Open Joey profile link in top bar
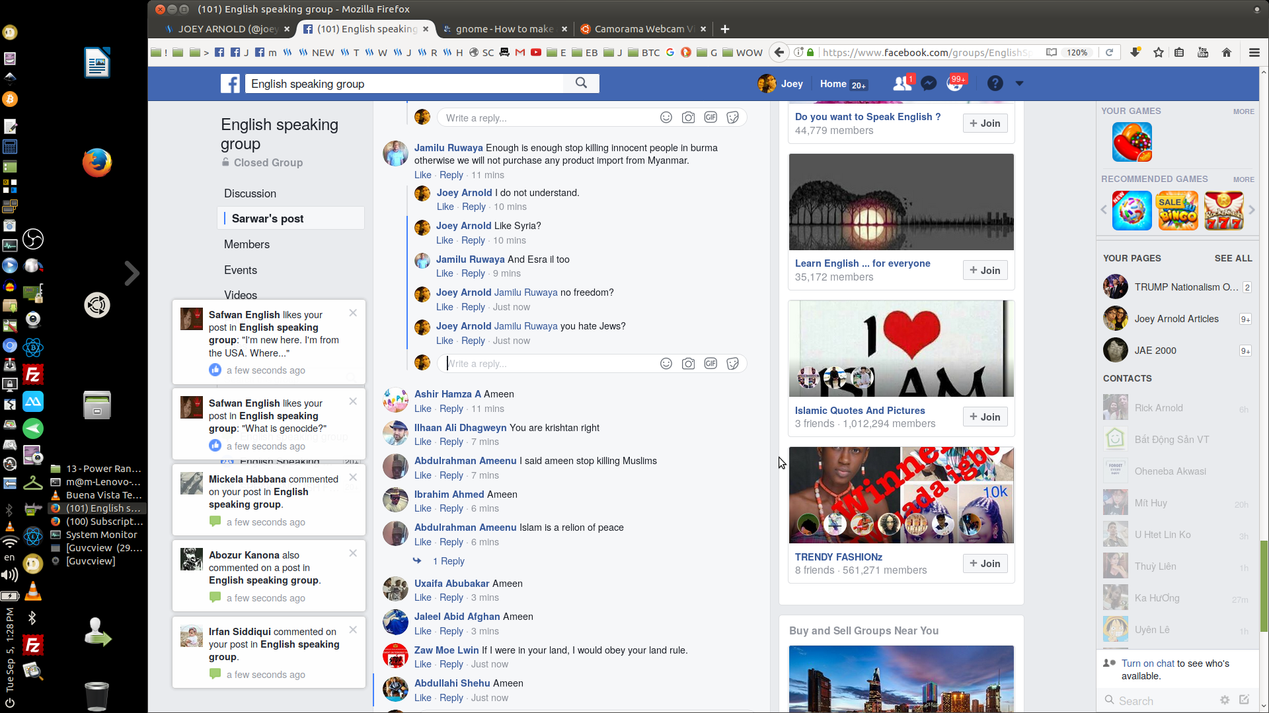The width and height of the screenshot is (1269, 713). coord(781,84)
